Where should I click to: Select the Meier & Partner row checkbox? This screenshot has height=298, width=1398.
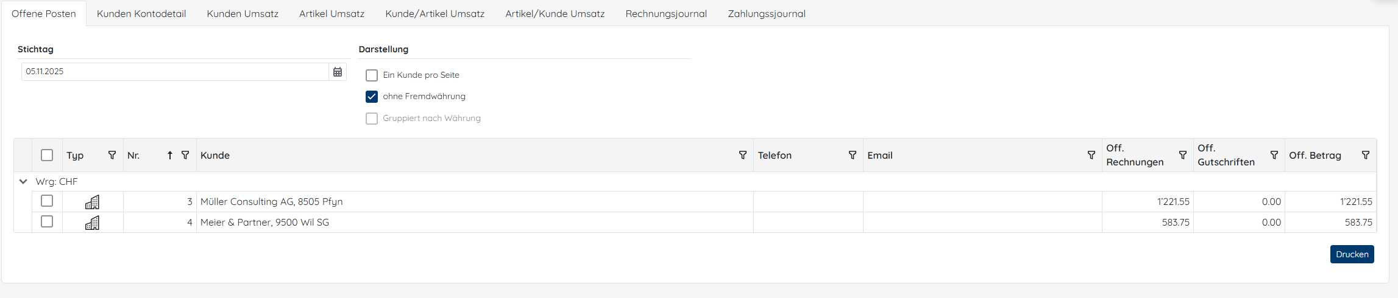pyautogui.click(x=47, y=221)
